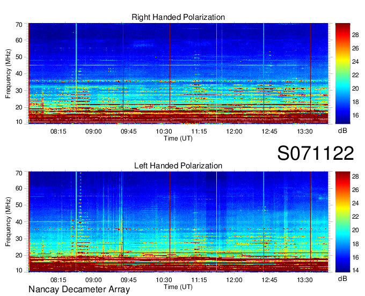Click the 50 MHz tick on the Left Handed plot

click(x=19, y=205)
